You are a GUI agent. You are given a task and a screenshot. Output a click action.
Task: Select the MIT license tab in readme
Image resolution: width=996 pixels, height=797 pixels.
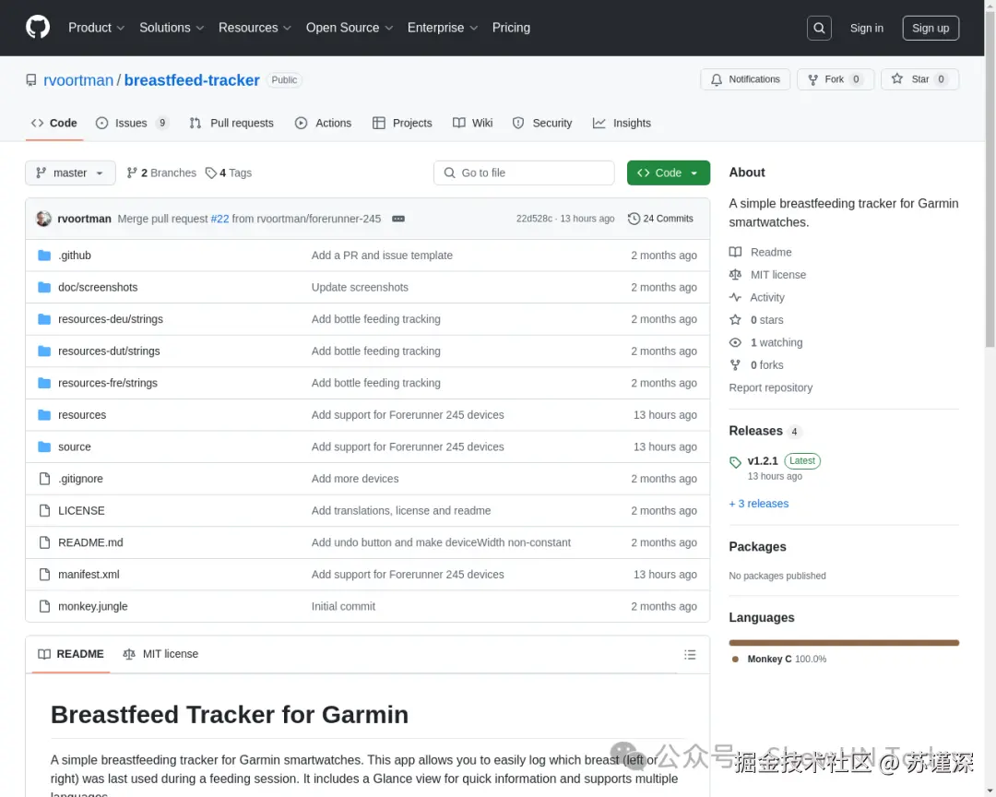pos(160,654)
